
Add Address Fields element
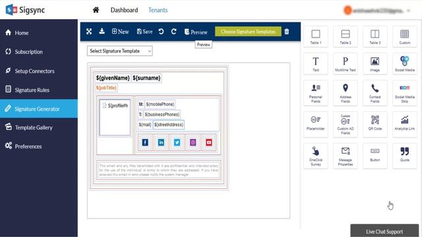346,93
